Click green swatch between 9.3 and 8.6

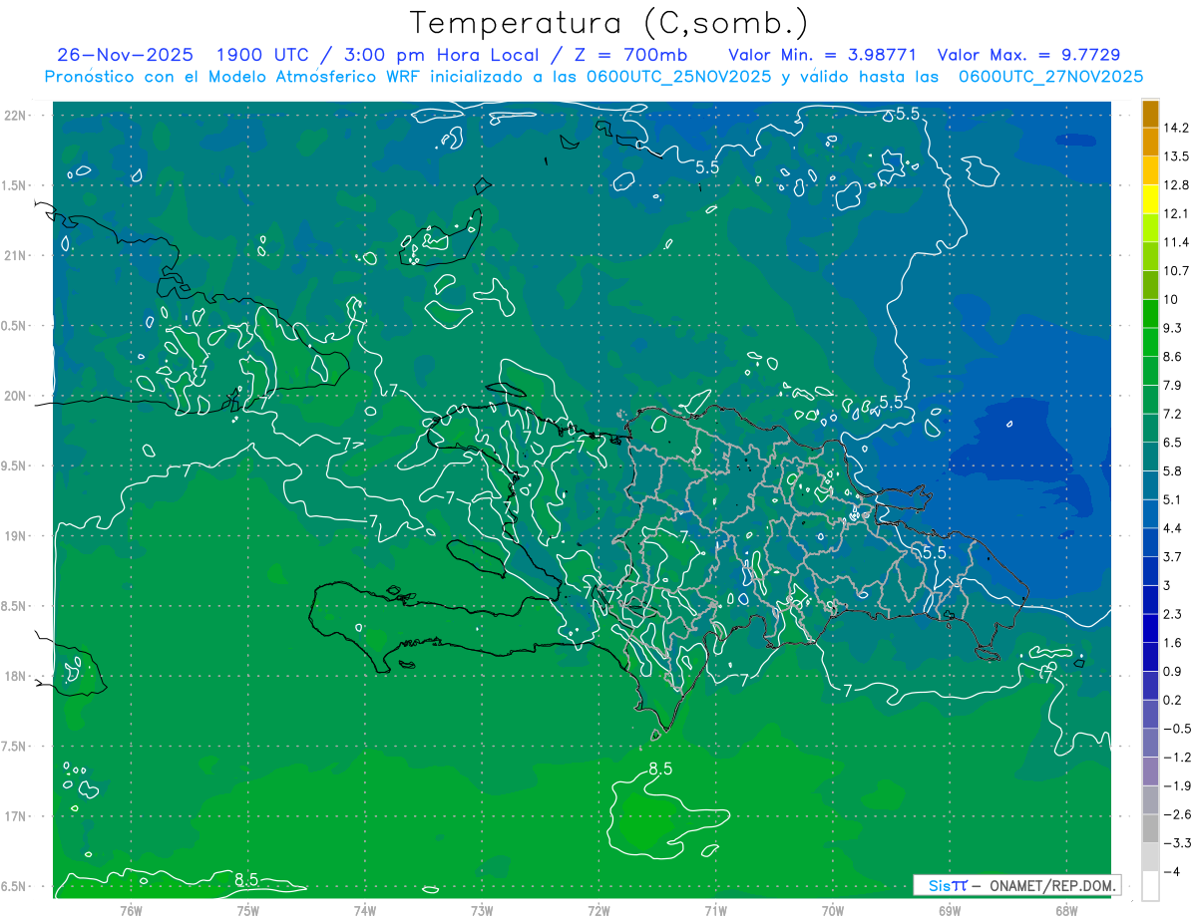click(1150, 343)
